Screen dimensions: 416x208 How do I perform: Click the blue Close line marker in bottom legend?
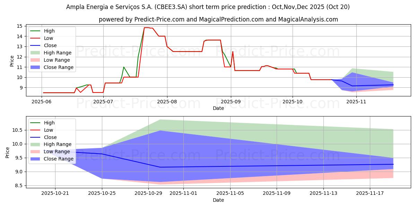click(x=36, y=137)
